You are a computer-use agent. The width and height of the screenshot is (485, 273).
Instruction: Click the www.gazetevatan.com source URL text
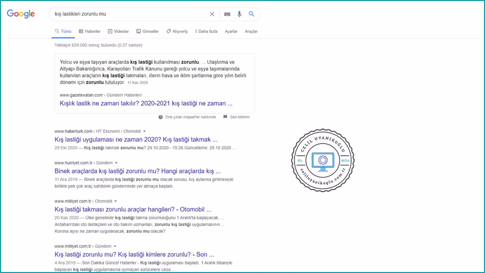click(81, 95)
